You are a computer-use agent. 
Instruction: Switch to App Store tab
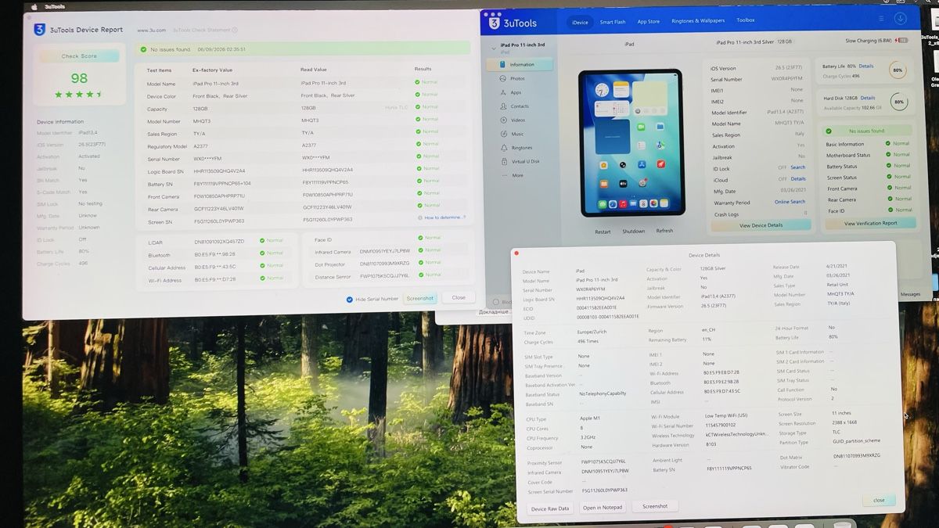tap(649, 21)
